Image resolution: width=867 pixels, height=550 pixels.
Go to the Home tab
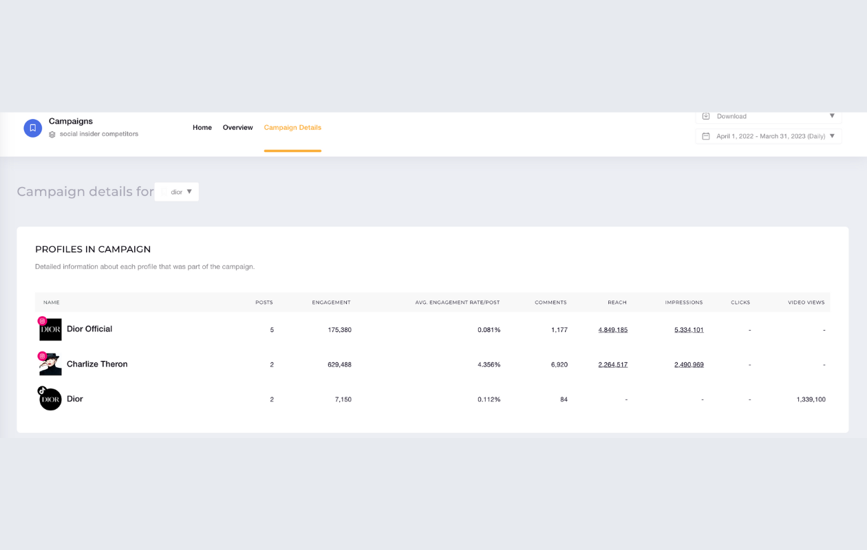[x=202, y=128]
